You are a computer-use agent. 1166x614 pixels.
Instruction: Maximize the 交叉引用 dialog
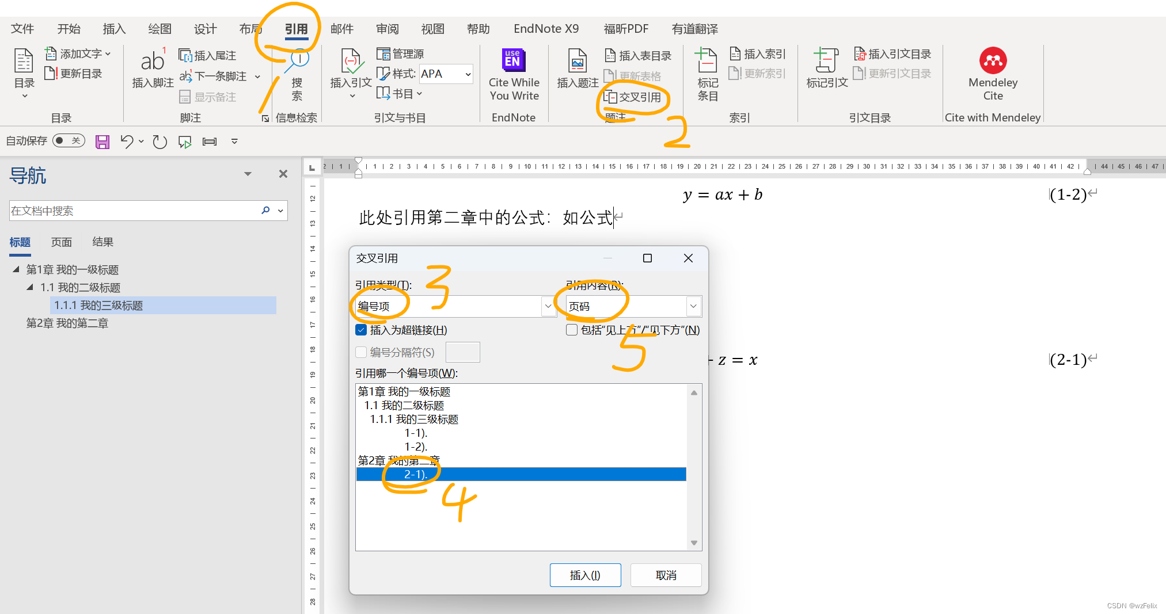647,258
